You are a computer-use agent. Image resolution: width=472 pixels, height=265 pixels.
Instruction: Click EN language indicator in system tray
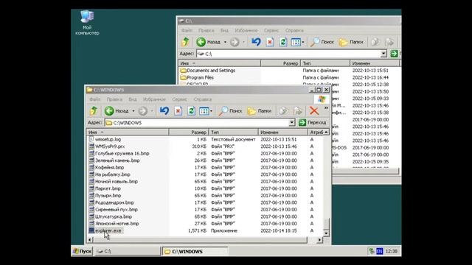(380, 251)
